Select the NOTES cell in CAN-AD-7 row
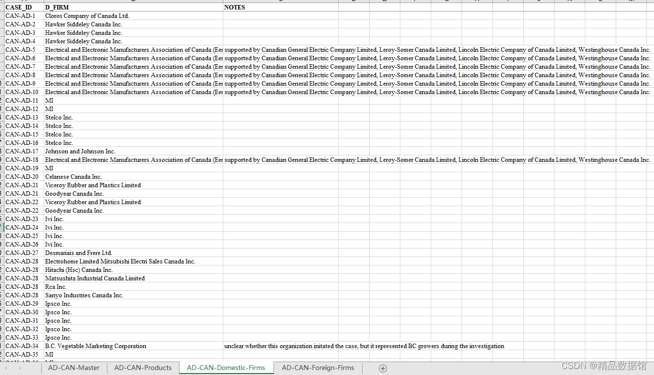Screen dimensions: 654x375 point(281,67)
